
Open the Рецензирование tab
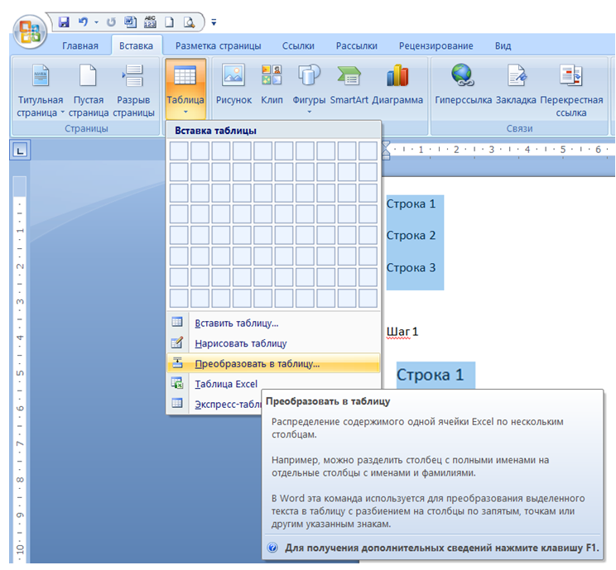pyautogui.click(x=436, y=46)
